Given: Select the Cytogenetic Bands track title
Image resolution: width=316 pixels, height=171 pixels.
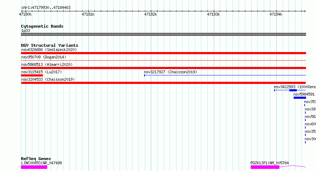Looking at the screenshot, I should pyautogui.click(x=42, y=26).
